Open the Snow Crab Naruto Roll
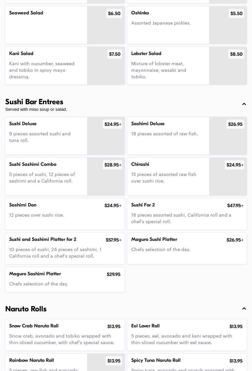The width and height of the screenshot is (252, 371). coord(65,335)
